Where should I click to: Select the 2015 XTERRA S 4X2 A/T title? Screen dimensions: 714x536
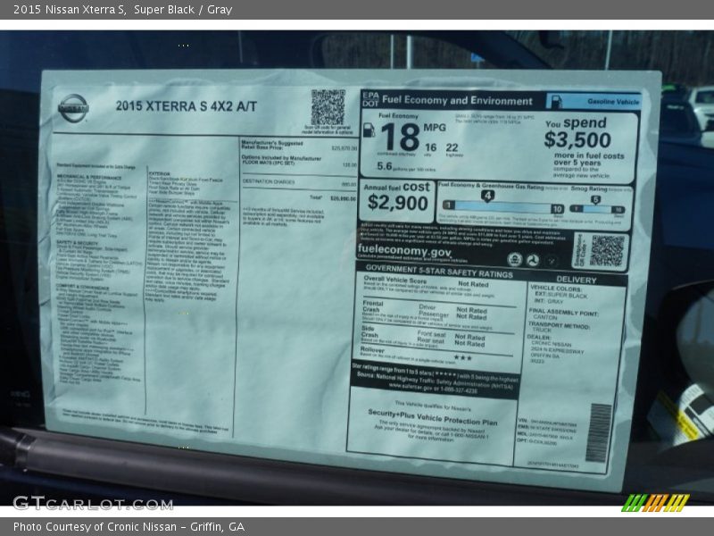pos(187,106)
